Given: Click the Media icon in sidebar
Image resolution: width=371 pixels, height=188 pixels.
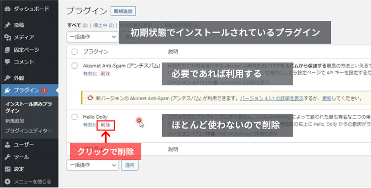Looking at the screenshot, I should [x=8, y=38].
